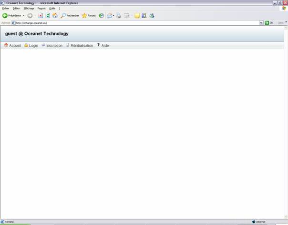The image size is (288, 225).
Task: Go to the Accueil page link
Action: (x=15, y=46)
